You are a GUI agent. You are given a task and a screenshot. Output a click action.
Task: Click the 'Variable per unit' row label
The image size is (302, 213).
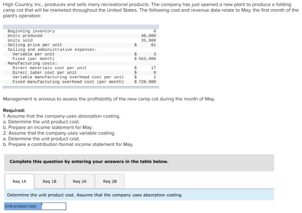[33, 54]
